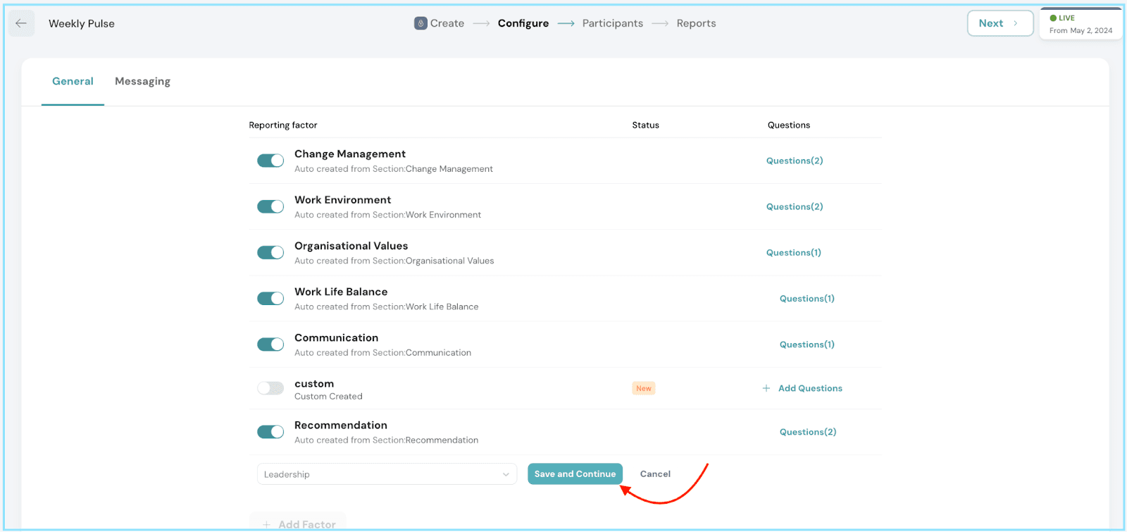Turn off the Recommendation toggle
1127x532 pixels.
pos(270,432)
